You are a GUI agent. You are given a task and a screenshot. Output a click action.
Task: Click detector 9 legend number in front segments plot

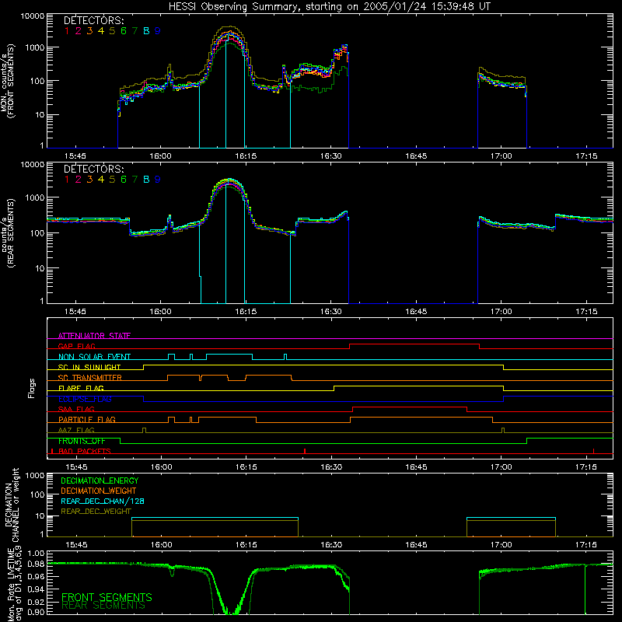pos(158,31)
